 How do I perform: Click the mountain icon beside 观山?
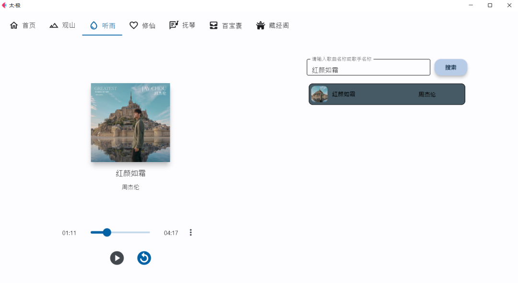click(53, 25)
